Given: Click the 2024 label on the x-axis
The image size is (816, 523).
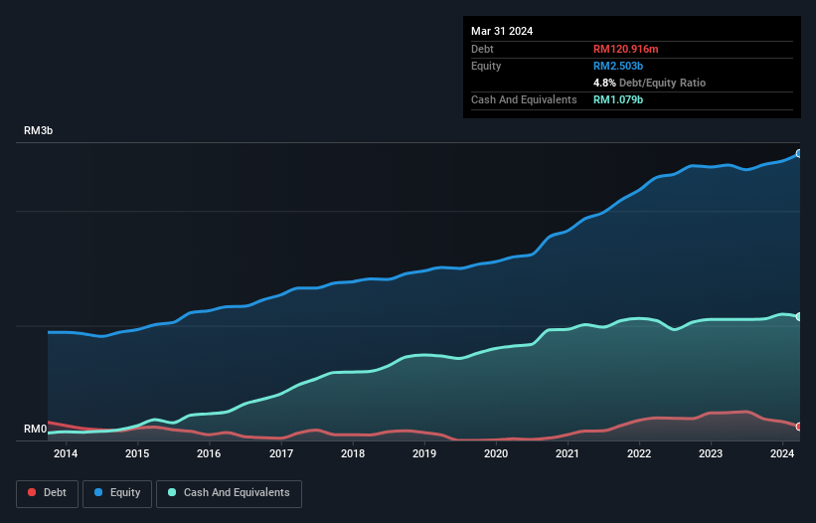Looking at the screenshot, I should point(782,453).
